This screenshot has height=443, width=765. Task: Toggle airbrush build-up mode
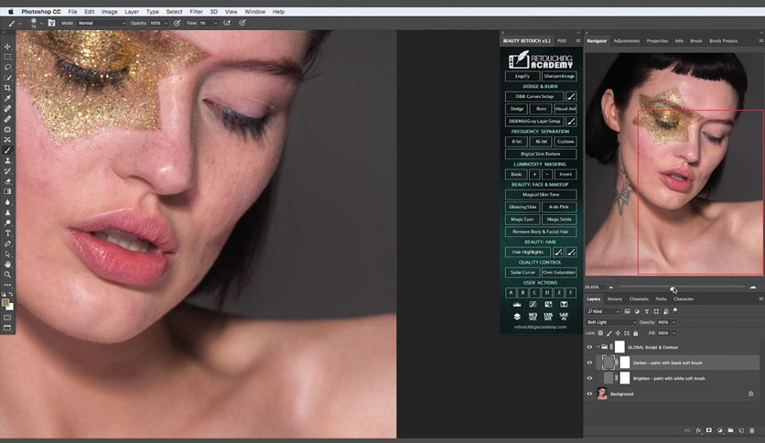coord(227,23)
